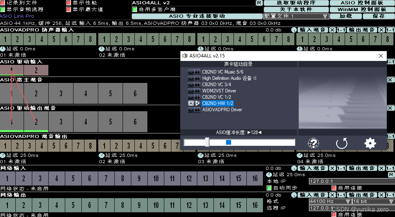
Task: Open ASIO4ALL advanced settings gear icon
Action: tap(370, 143)
